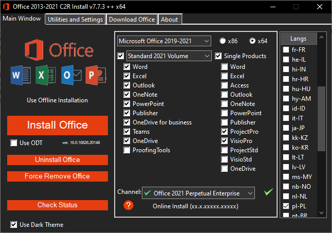Check the ko-KR language checkbox
The width and height of the screenshot is (332, 233).
pyautogui.click(x=286, y=148)
